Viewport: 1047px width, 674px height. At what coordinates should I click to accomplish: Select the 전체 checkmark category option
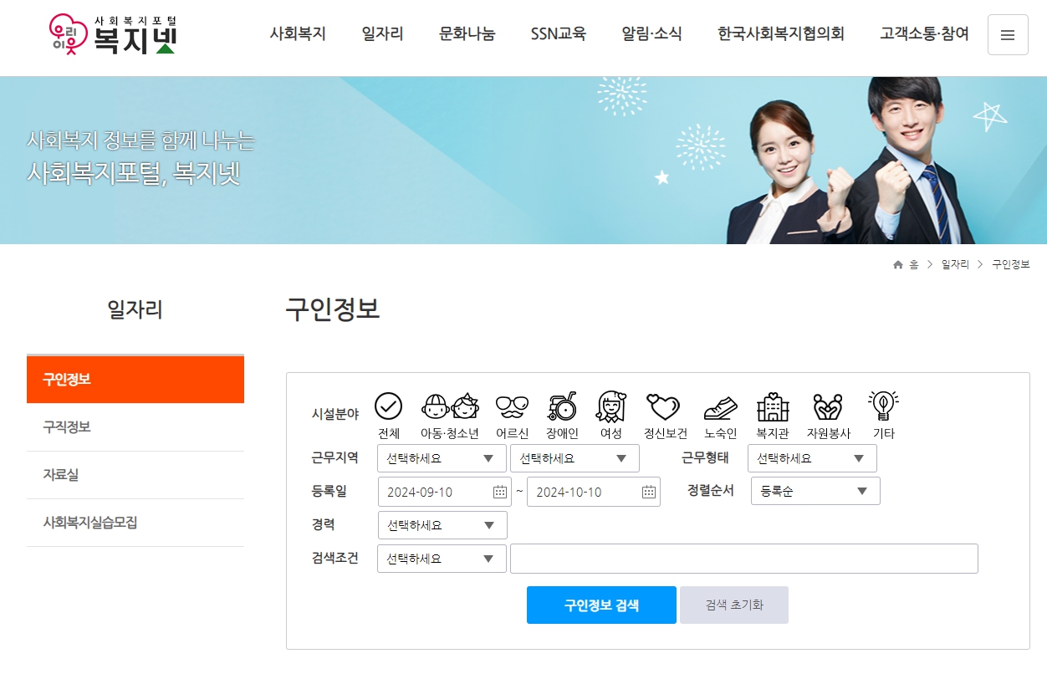click(x=387, y=407)
